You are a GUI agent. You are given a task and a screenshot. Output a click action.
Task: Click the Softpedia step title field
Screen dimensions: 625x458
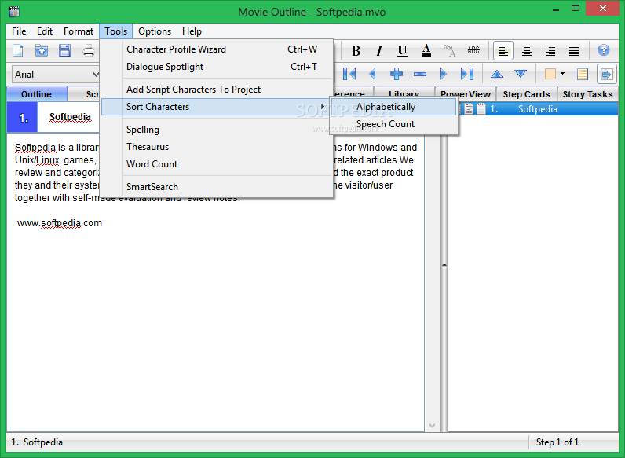pos(68,117)
